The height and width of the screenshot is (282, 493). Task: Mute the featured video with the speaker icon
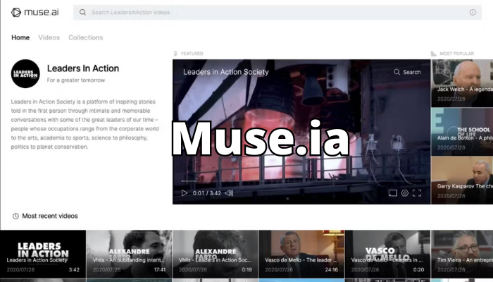(x=229, y=193)
